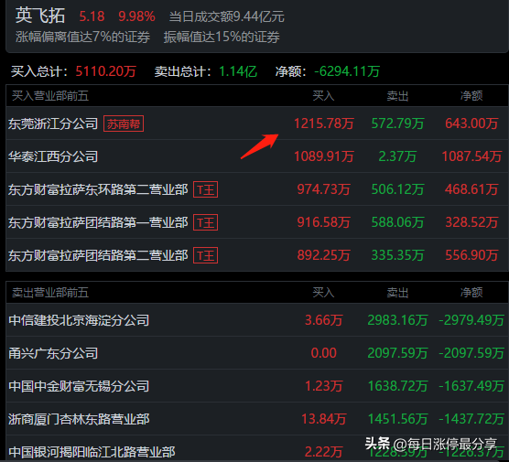Image resolution: width=509 pixels, height=462 pixels.
Task: Open 中信建投北京海淀分公司 row
Action: 257,320
